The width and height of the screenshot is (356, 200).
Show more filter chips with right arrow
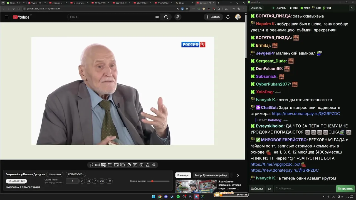coord(238,175)
